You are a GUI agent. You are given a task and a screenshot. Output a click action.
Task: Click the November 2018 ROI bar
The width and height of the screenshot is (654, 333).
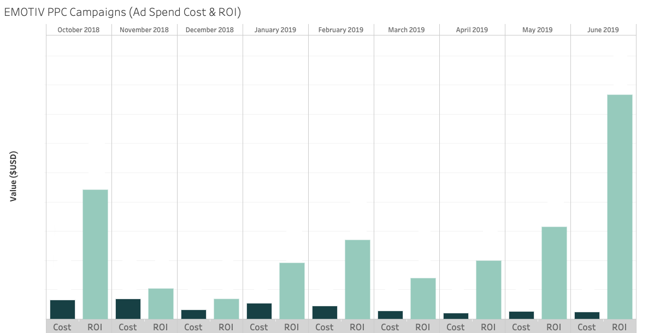[x=161, y=304]
